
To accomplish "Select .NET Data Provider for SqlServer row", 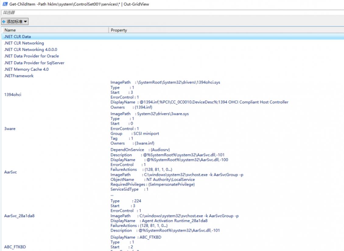I will (34, 63).
